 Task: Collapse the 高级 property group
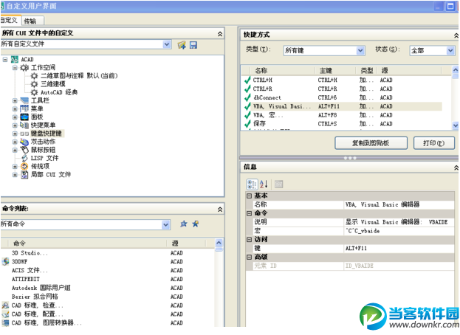(x=249, y=257)
